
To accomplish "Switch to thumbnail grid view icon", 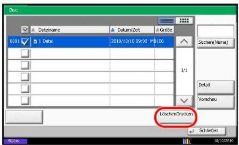I will 184,21.
